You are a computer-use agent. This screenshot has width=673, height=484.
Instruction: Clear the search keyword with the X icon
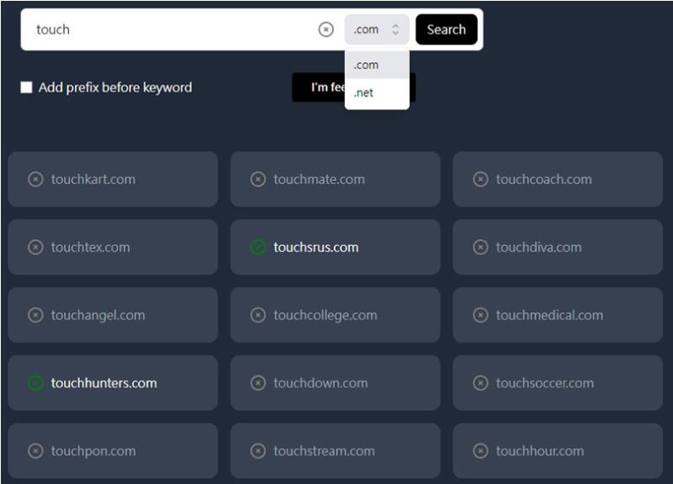coord(326,29)
